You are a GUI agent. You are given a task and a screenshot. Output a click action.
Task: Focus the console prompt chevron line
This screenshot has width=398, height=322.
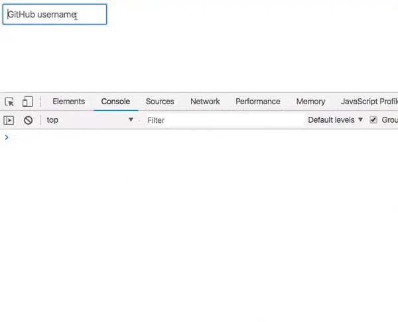point(199,137)
